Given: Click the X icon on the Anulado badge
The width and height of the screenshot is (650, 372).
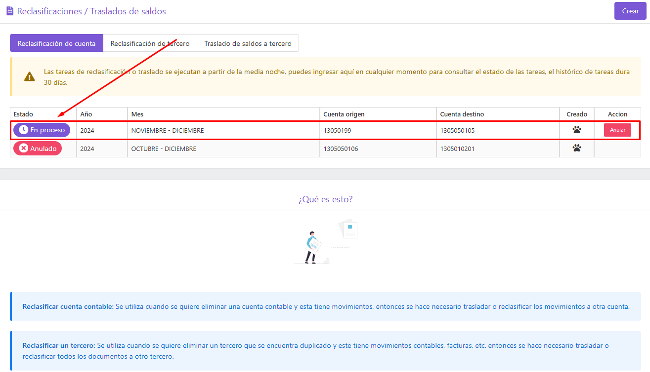Looking at the screenshot, I should coord(23,148).
